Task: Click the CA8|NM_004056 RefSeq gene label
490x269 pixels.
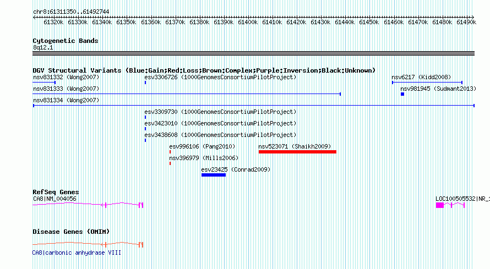Action: (55, 199)
